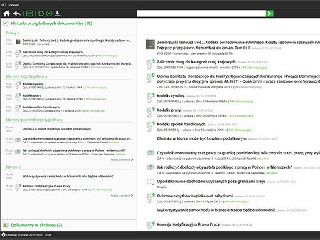
Task: Click paragraph icon beside Zaliczenie dróg in right panel
Action: coord(150,64)
